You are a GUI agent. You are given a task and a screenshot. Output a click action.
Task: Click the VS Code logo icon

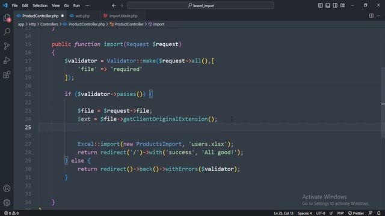click(5, 5)
